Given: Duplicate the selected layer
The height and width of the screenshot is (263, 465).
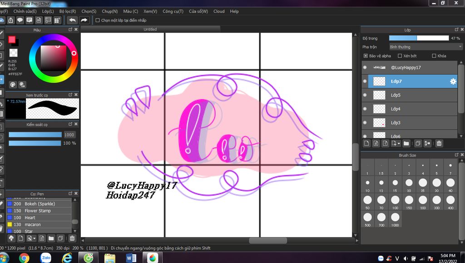Looking at the screenshot, I should pyautogui.click(x=418, y=143).
